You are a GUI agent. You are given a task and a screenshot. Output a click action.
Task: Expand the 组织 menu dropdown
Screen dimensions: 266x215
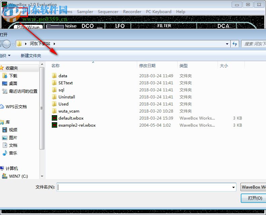click(5, 55)
